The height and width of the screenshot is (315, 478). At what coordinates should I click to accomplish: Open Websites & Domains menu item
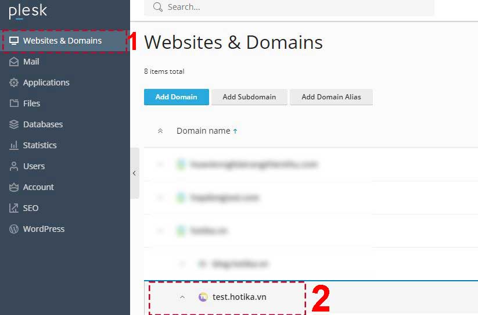click(62, 41)
